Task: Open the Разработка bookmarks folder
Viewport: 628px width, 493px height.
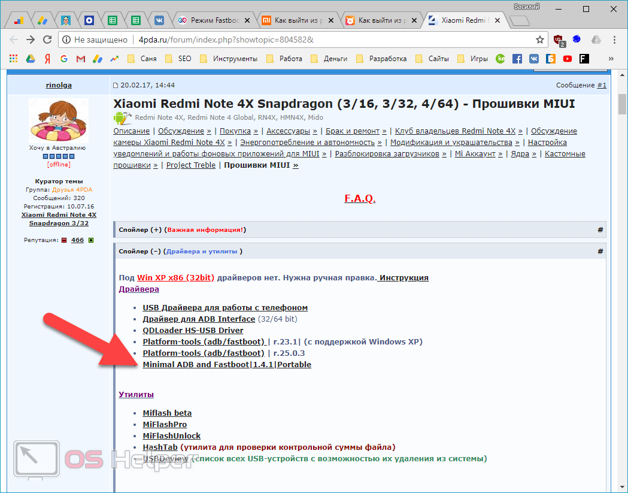Action: pyautogui.click(x=381, y=59)
